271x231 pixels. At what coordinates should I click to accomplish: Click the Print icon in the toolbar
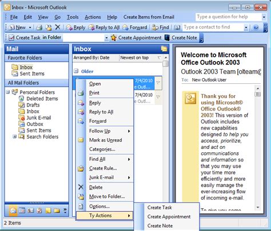click(39, 27)
